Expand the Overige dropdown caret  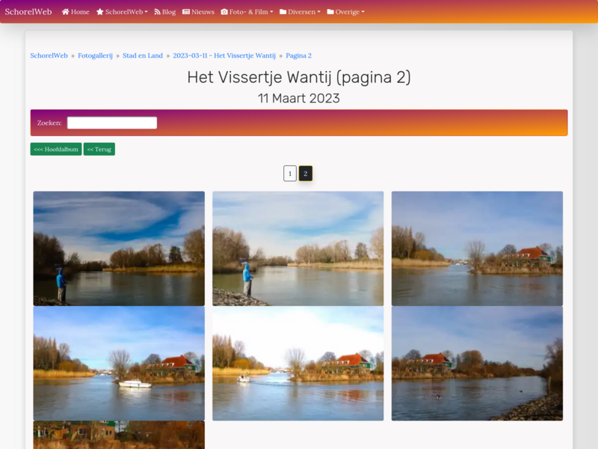tap(363, 12)
